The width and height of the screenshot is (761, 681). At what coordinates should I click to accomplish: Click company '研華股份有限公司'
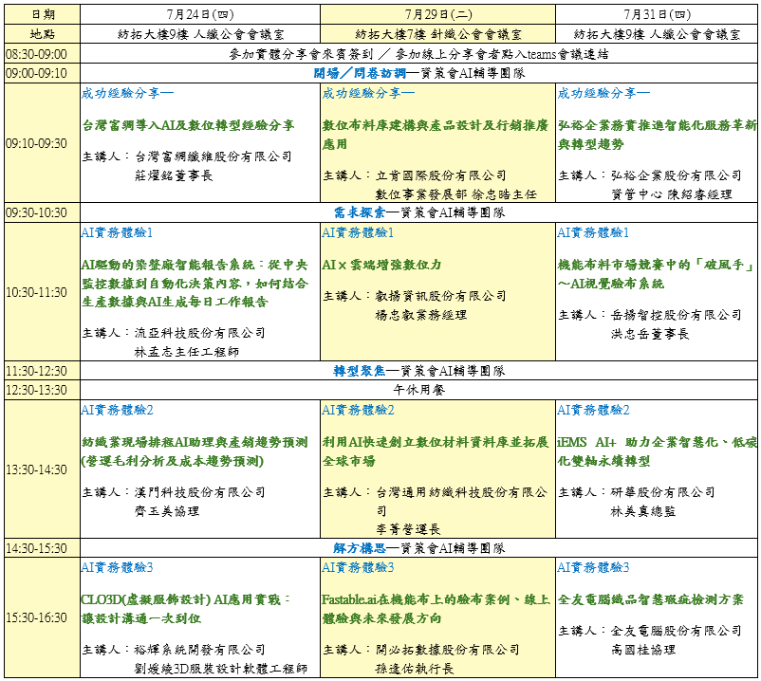point(663,492)
